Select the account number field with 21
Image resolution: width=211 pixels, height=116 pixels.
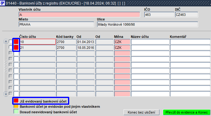point(38,48)
